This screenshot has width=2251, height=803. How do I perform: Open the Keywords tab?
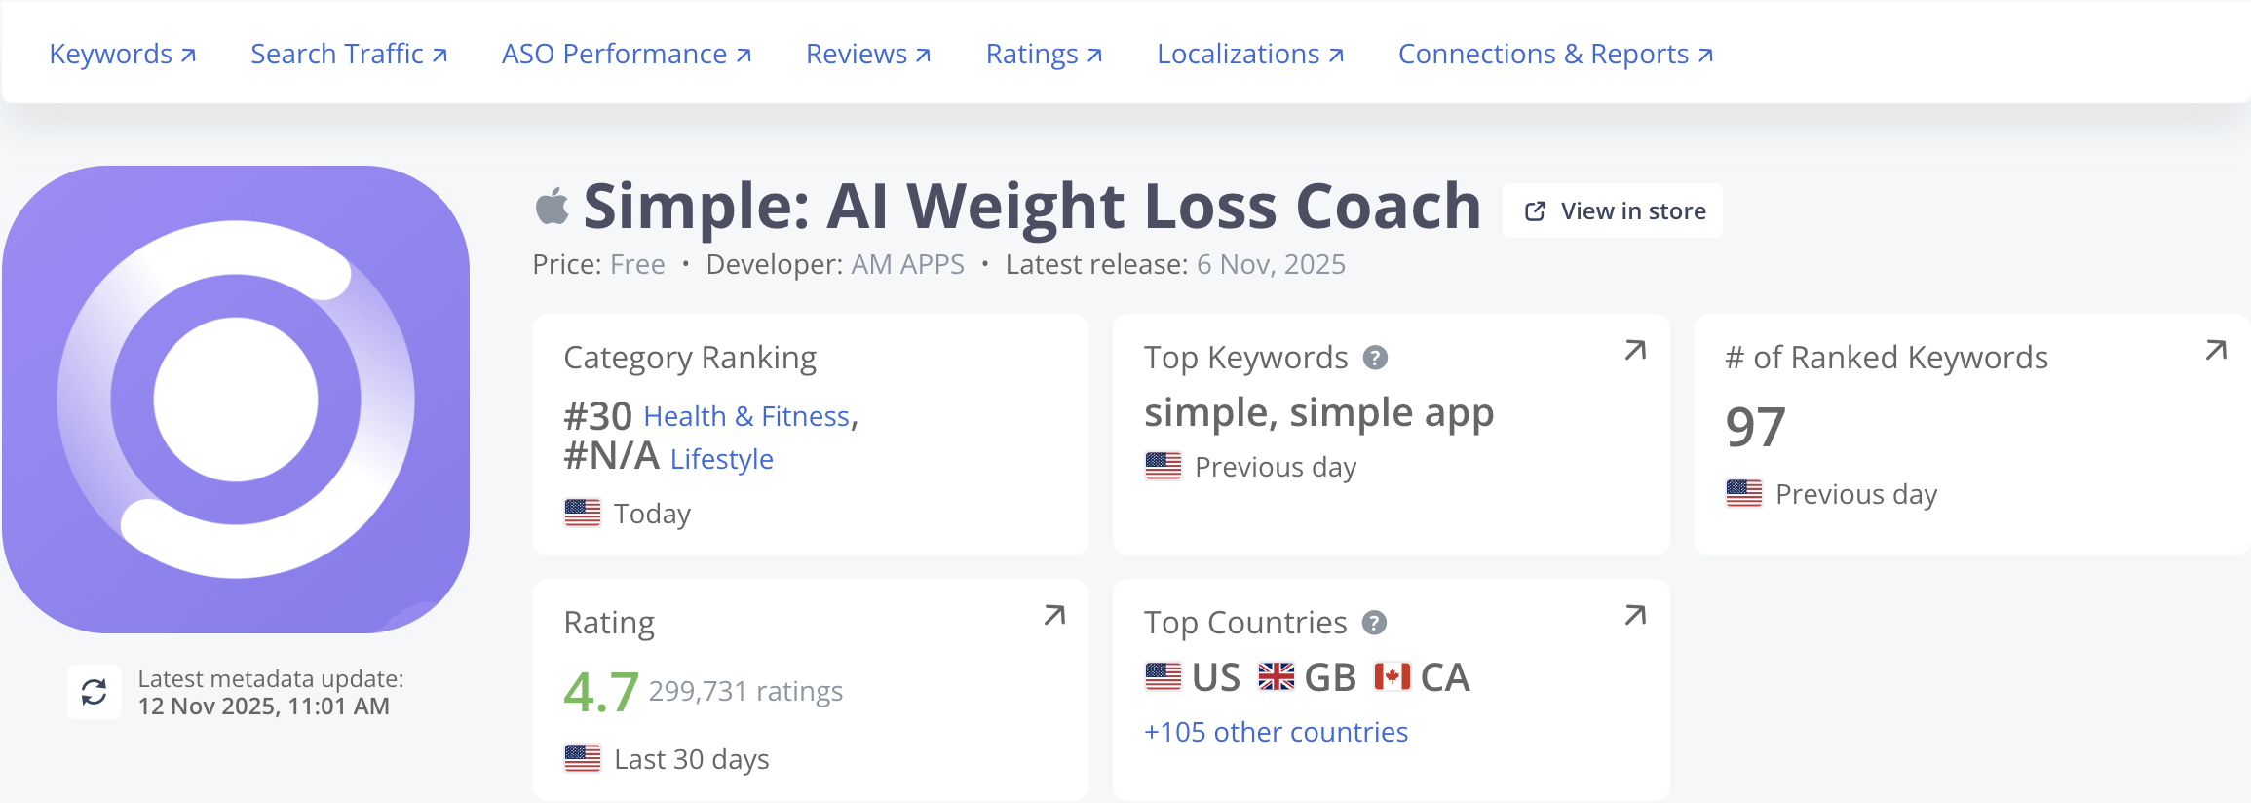(x=123, y=55)
